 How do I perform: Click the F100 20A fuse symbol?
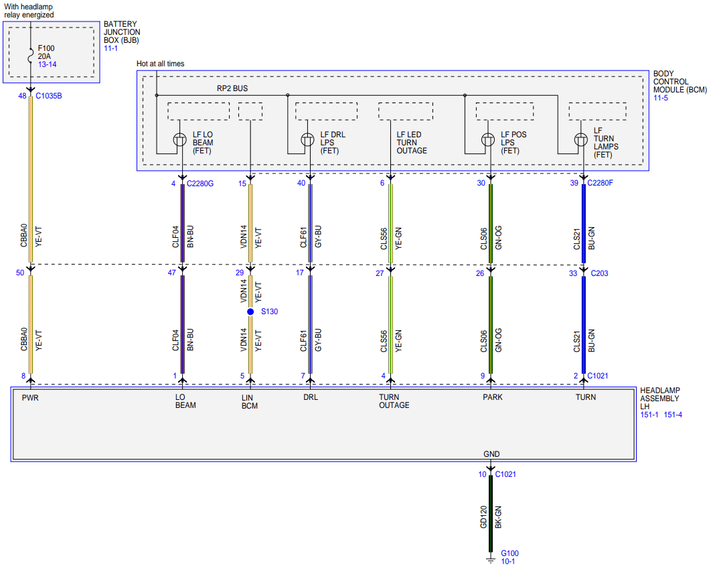coord(30,56)
